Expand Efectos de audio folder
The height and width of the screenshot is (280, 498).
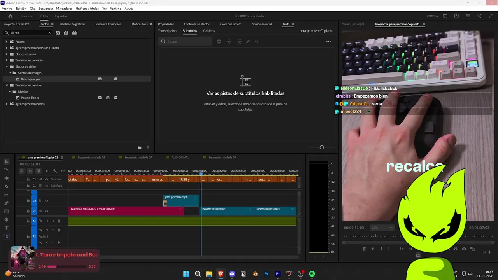[x=6, y=54]
